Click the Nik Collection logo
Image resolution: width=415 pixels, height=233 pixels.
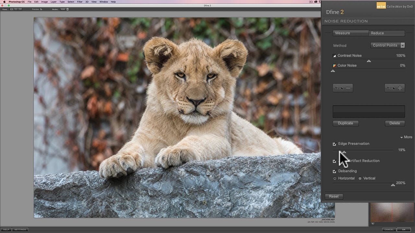[381, 6]
